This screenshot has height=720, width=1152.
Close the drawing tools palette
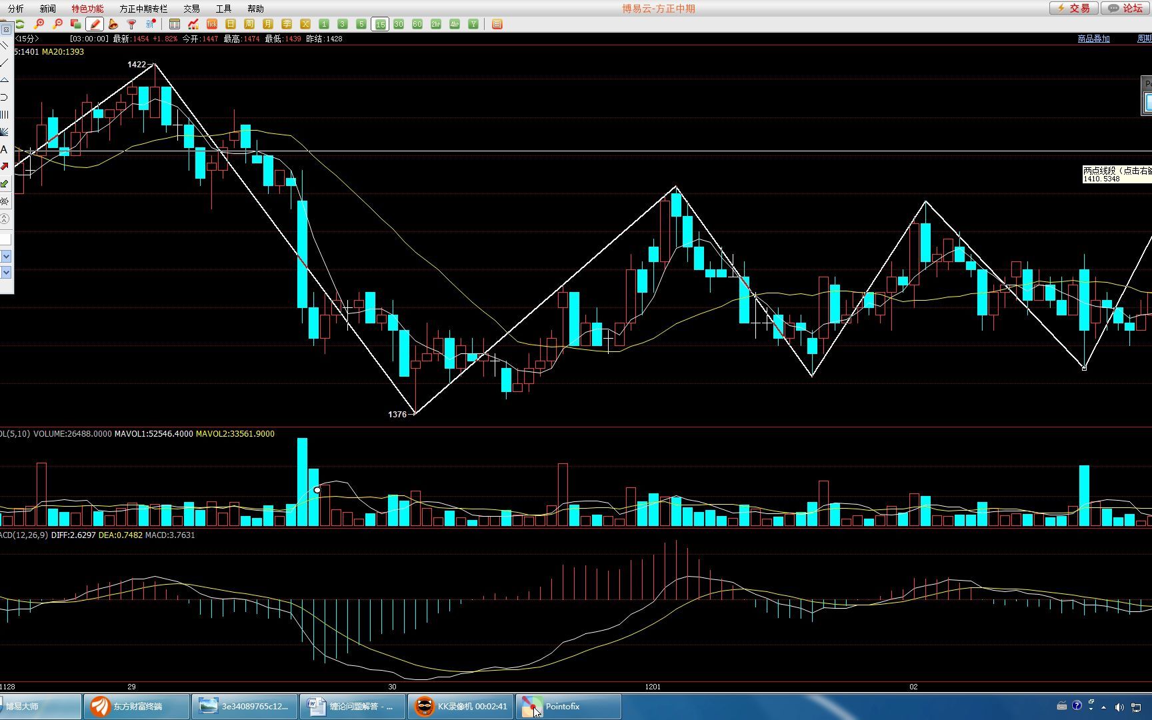[x=6, y=29]
